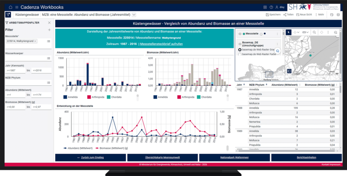Remove the 225014, Walkyriengrund filter chip

coord(35,41)
